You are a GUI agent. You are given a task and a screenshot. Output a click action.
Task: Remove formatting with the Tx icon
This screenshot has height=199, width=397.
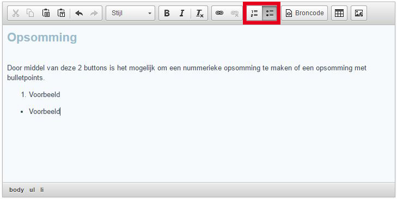coord(199,13)
